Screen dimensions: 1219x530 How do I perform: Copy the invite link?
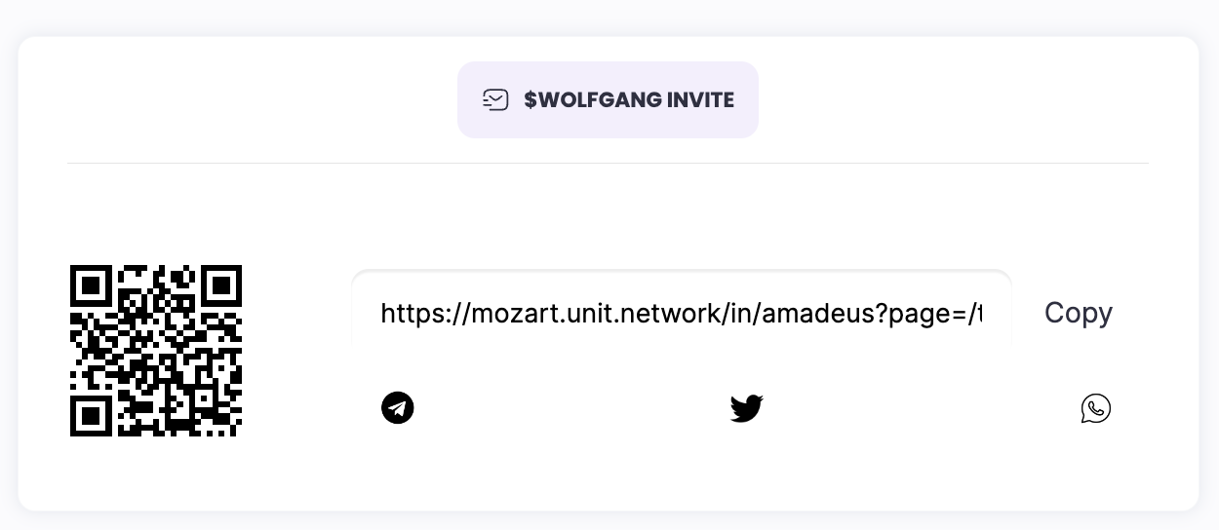[x=1078, y=313]
